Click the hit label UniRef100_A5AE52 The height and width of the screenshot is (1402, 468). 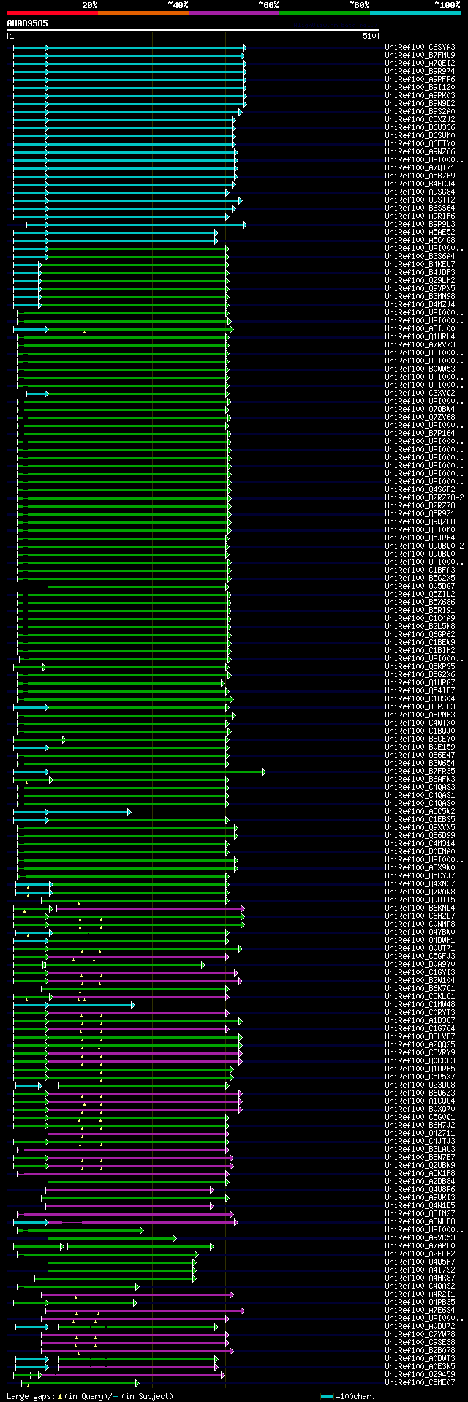[420, 233]
